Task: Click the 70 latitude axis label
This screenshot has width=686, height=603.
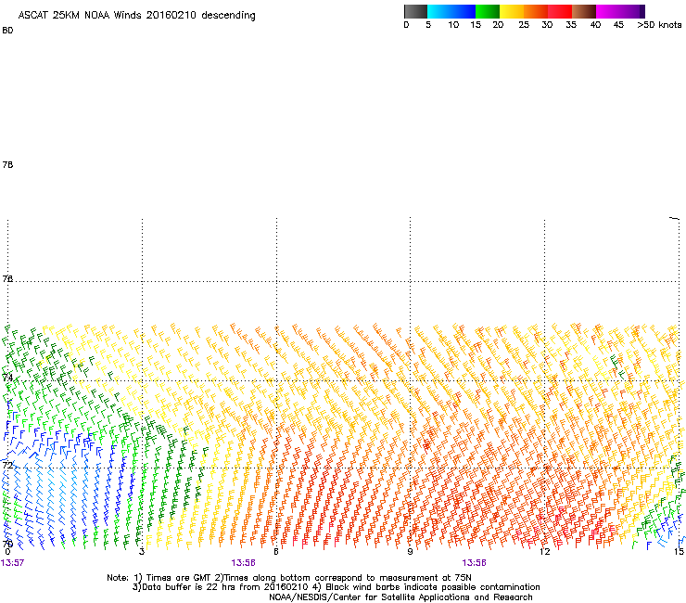Action: pos(7,544)
